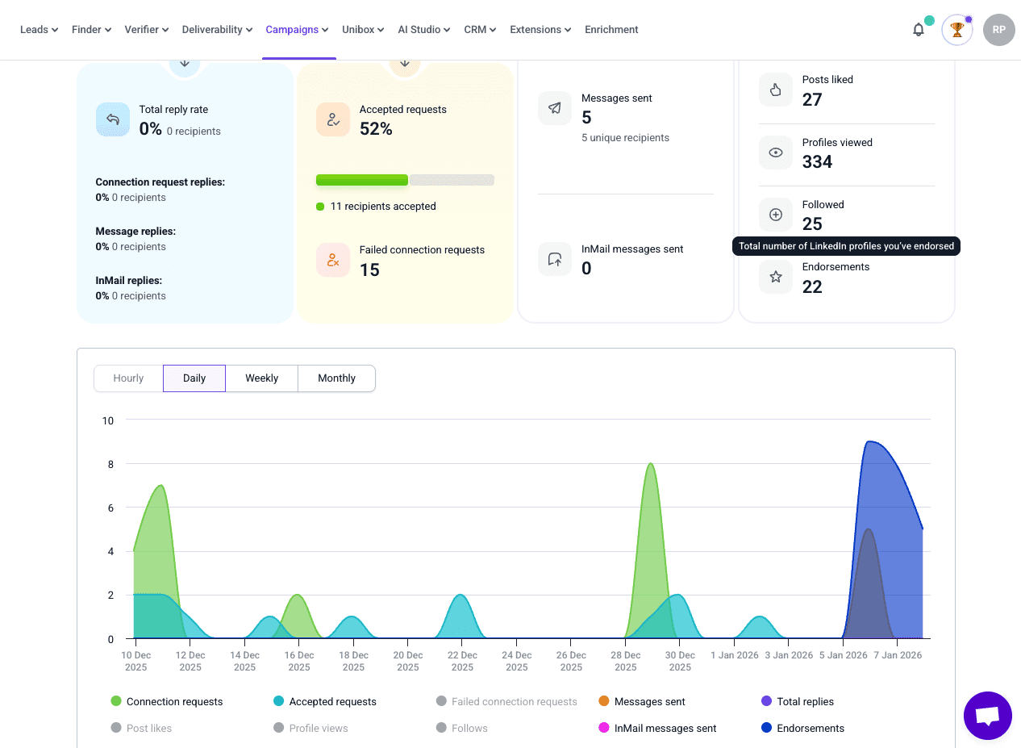This screenshot has height=748, width=1021.
Task: Click the Messages sent paper plane icon
Action: (x=555, y=108)
